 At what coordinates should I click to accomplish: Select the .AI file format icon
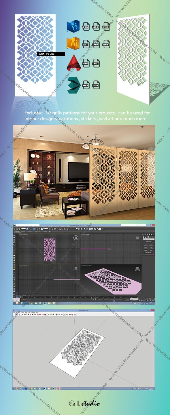[x=86, y=45]
